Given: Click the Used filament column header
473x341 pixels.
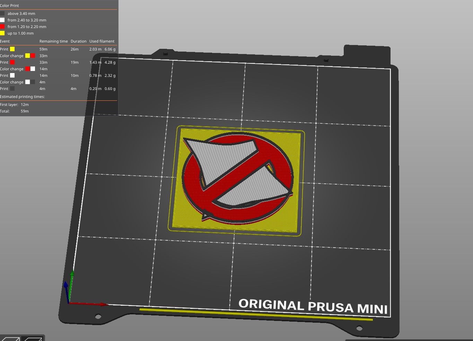Looking at the screenshot, I should click(102, 41).
